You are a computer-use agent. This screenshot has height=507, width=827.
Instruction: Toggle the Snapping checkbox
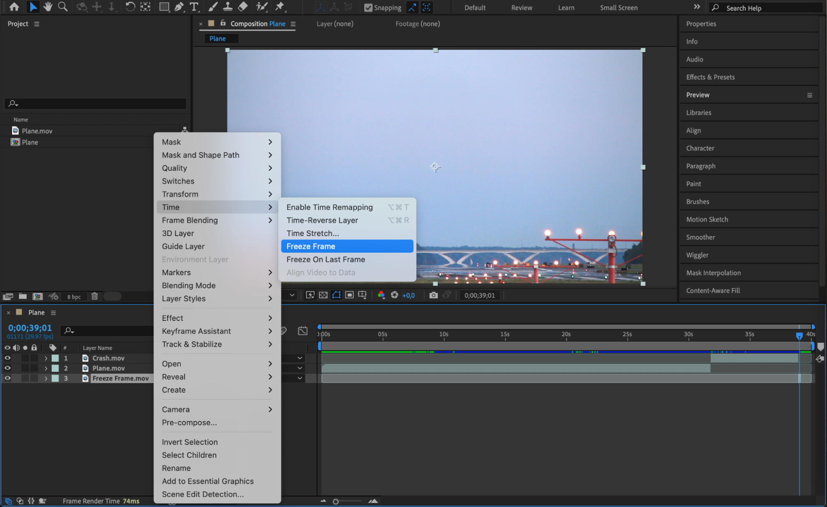click(368, 7)
